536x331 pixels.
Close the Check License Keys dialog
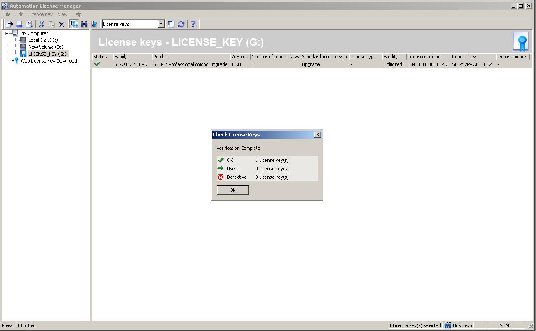318,135
